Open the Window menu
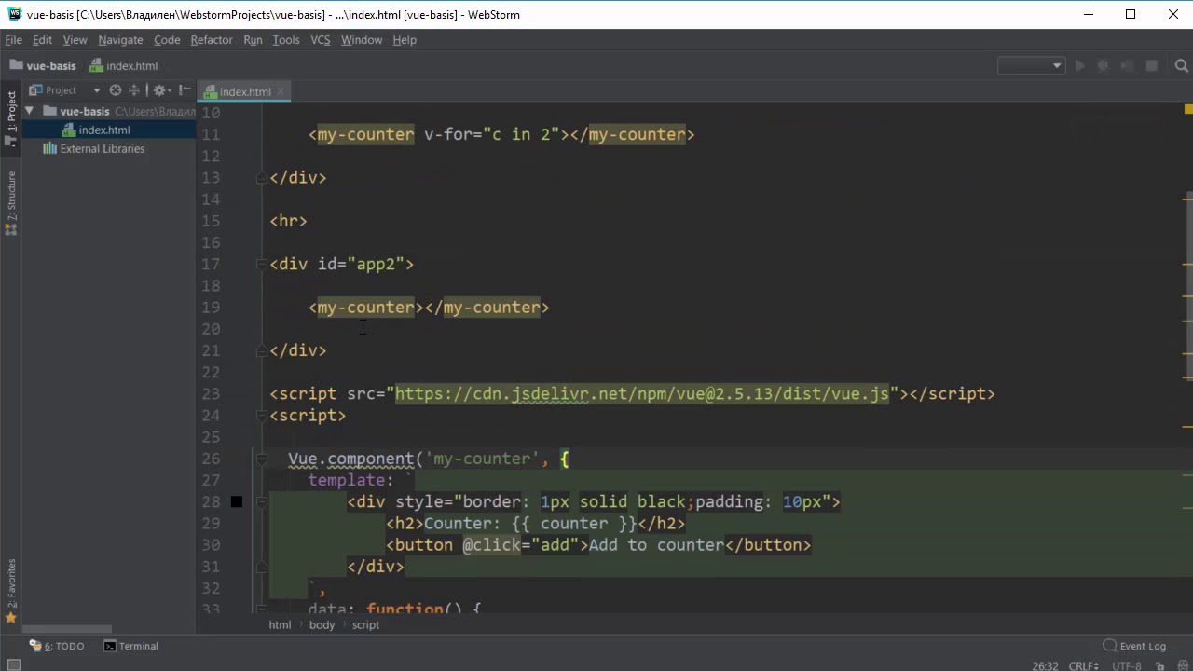The height and width of the screenshot is (671, 1193). tap(362, 40)
